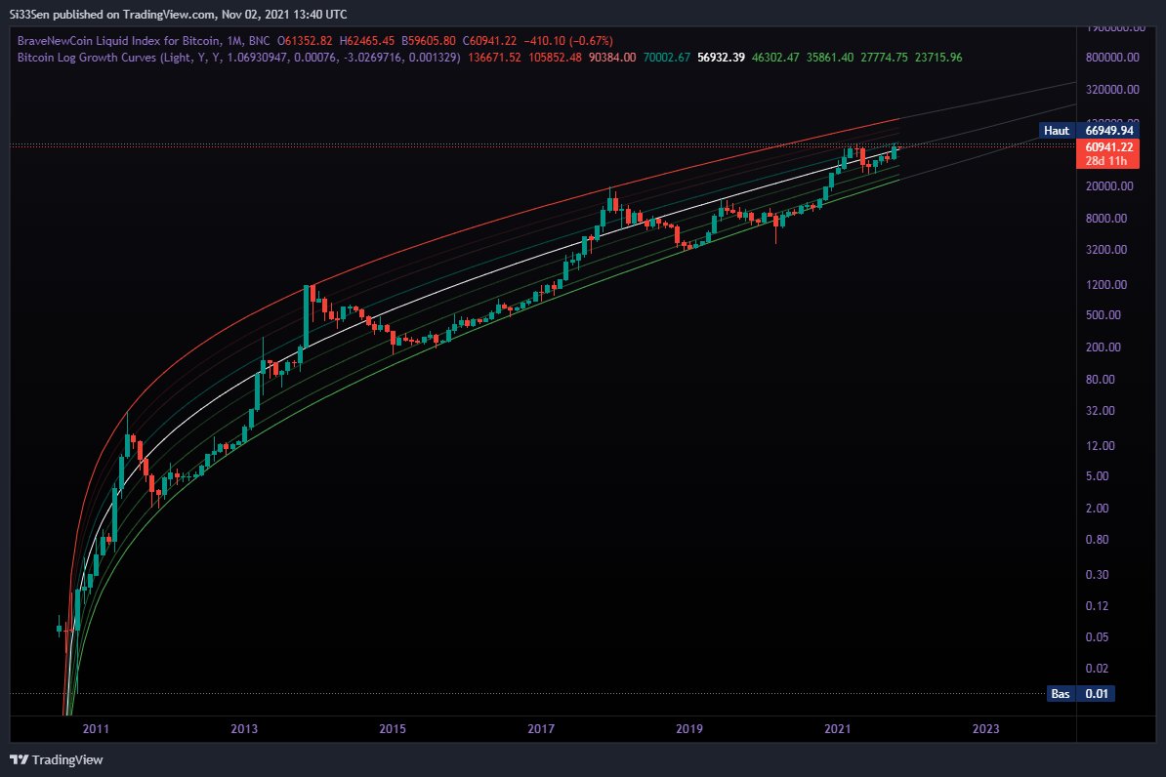
Task: Click the 320000.00 price axis label
Action: 1112,89
